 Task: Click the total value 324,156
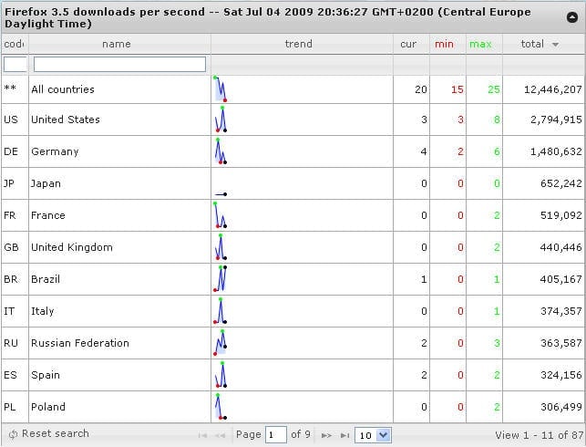click(561, 375)
